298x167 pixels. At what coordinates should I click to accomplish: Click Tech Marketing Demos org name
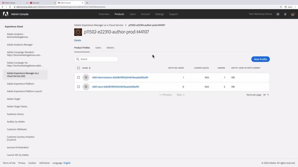(x=260, y=14)
